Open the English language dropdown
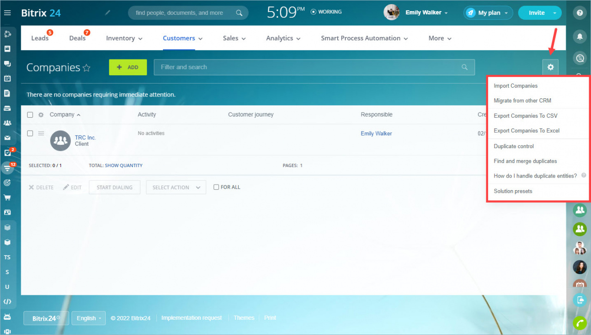 click(89, 318)
